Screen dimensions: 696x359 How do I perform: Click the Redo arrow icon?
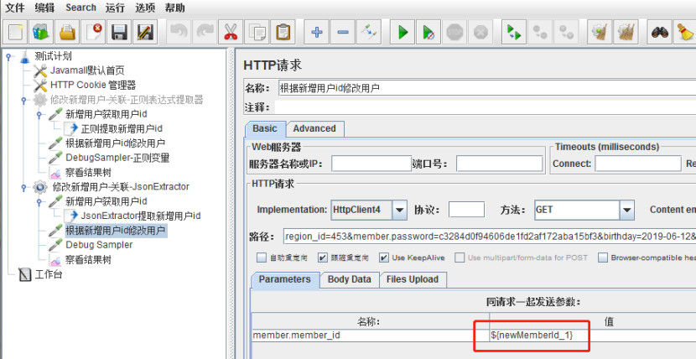click(205, 32)
